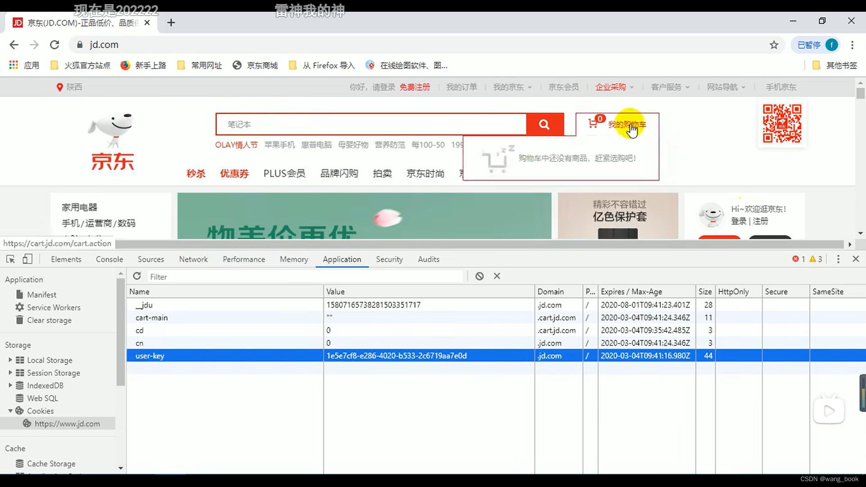Open 企业采购 dropdown menu
This screenshot has height=487, width=866.
[x=614, y=87]
